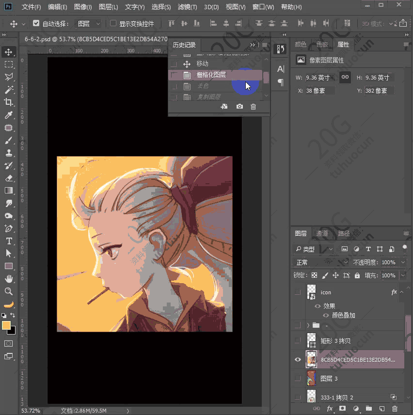Select the 复制图层 history state

coord(215,96)
